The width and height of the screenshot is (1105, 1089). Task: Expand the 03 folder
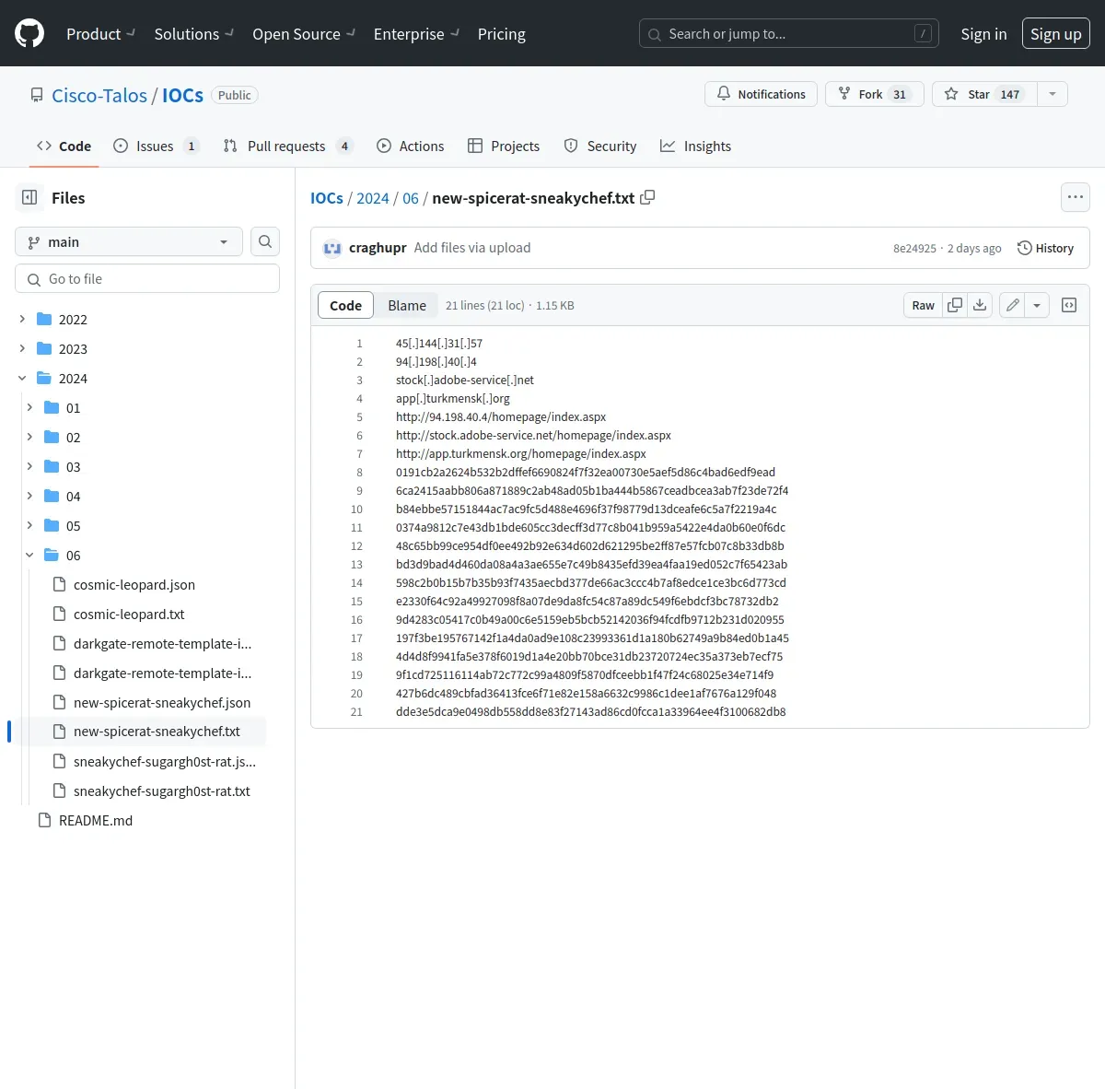(x=29, y=466)
